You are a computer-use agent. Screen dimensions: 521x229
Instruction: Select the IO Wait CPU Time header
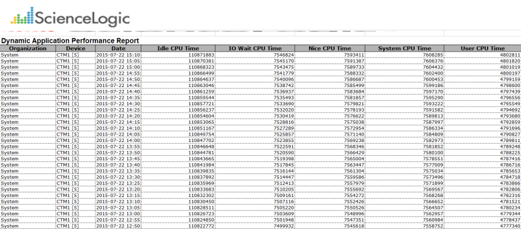[x=255, y=49]
